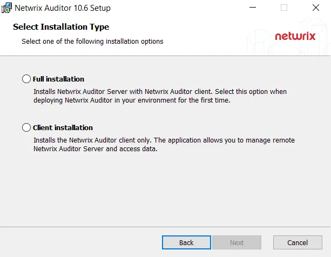The height and width of the screenshot is (257, 331).
Task: Cancel the Netwrix Auditor setup
Action: click(298, 242)
